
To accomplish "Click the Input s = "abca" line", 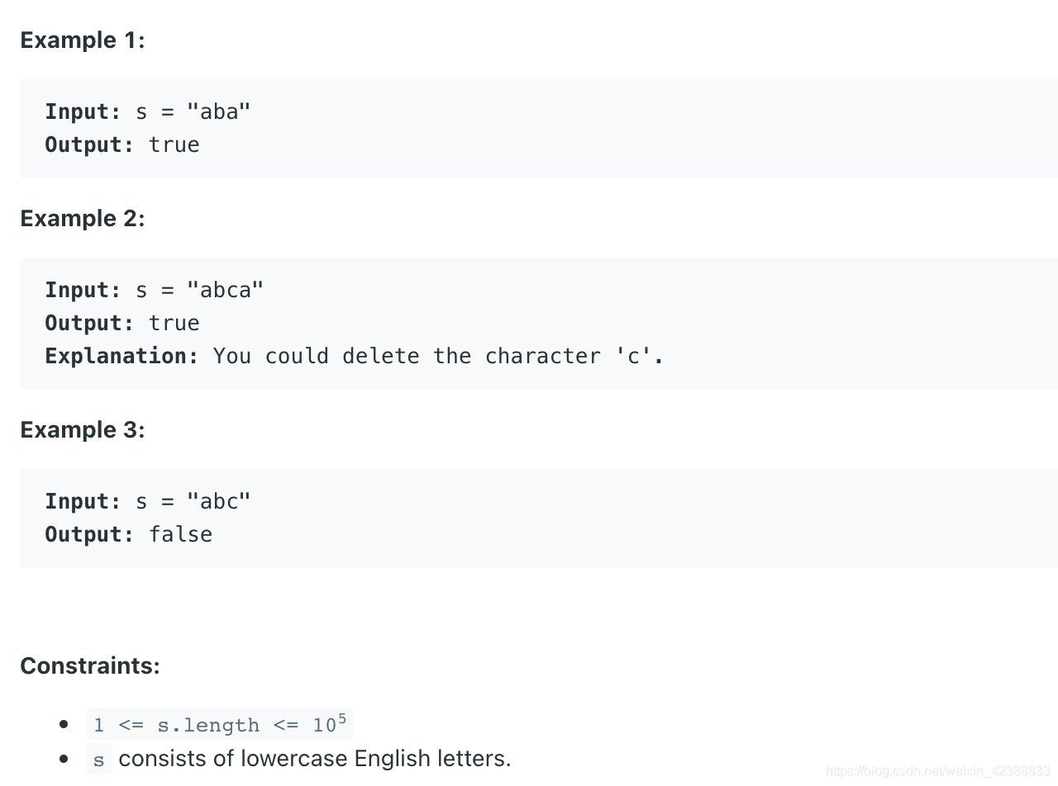I will tap(155, 290).
